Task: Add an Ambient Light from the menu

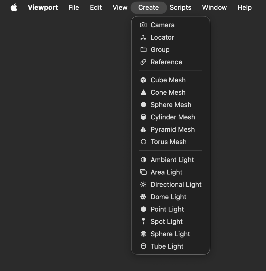Action: tap(171, 160)
